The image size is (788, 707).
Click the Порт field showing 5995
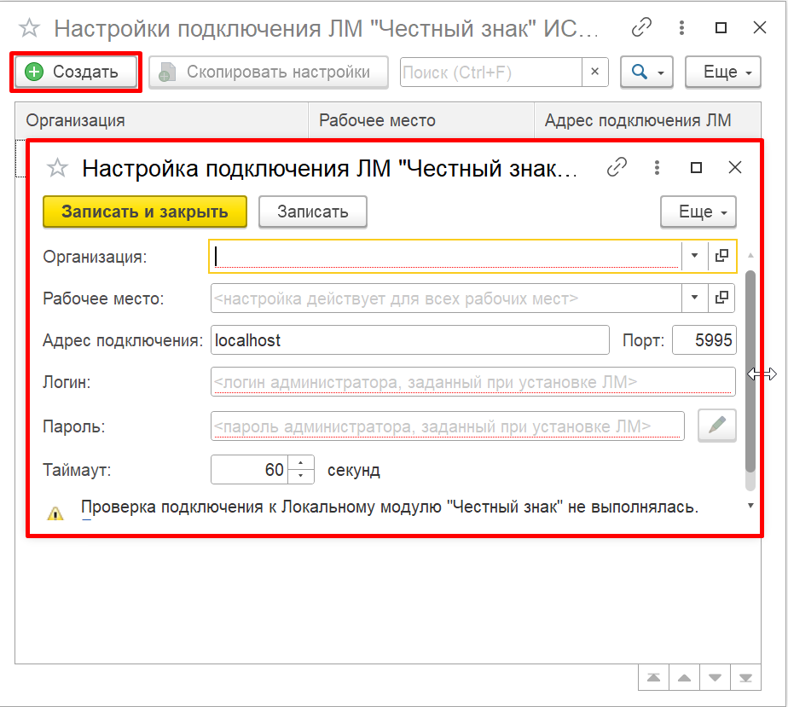(x=704, y=340)
